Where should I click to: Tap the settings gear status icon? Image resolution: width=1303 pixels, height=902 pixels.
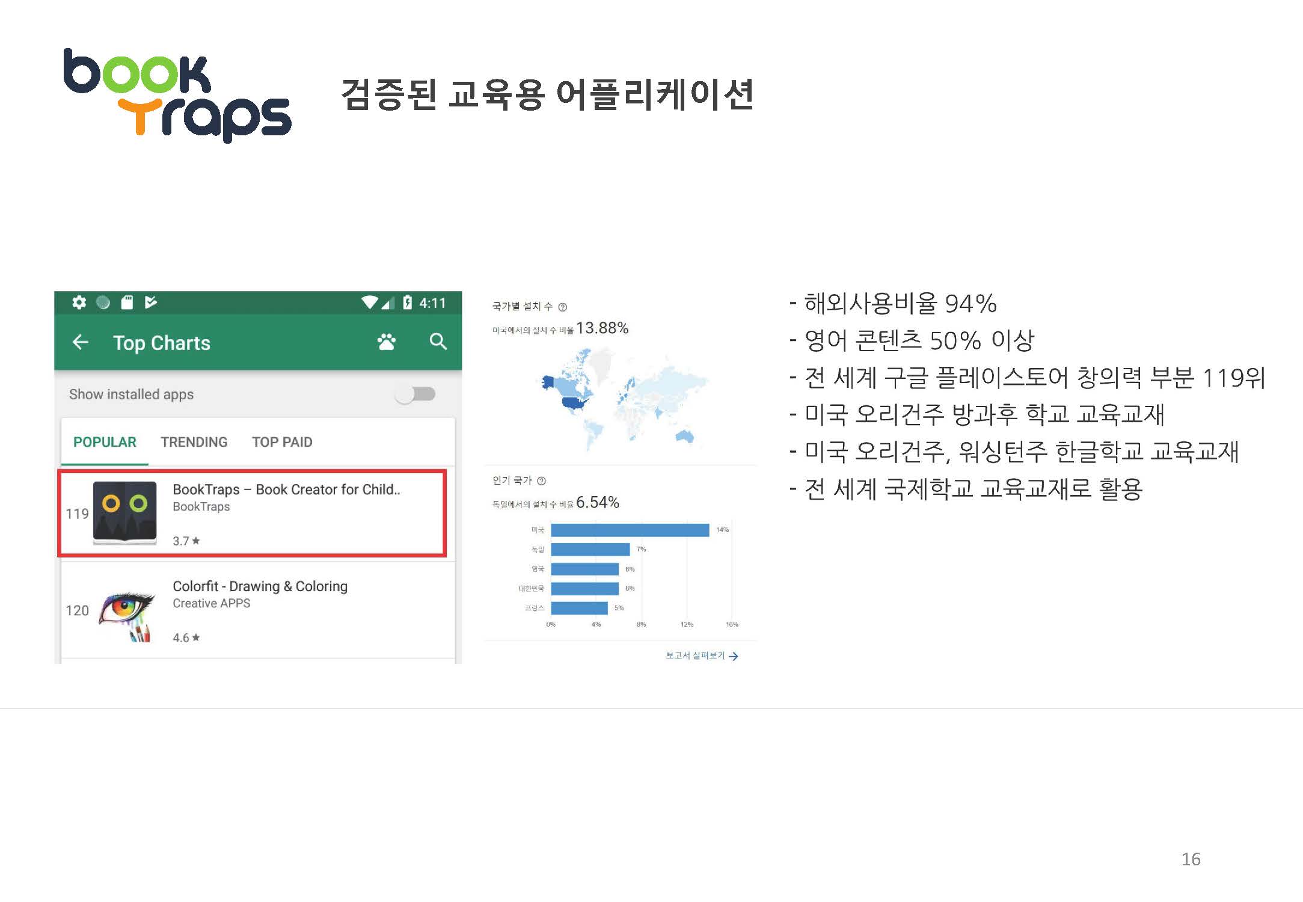click(79, 302)
